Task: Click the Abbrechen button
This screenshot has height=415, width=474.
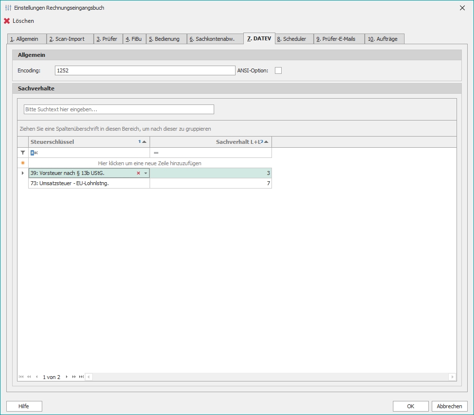Action: [449, 406]
